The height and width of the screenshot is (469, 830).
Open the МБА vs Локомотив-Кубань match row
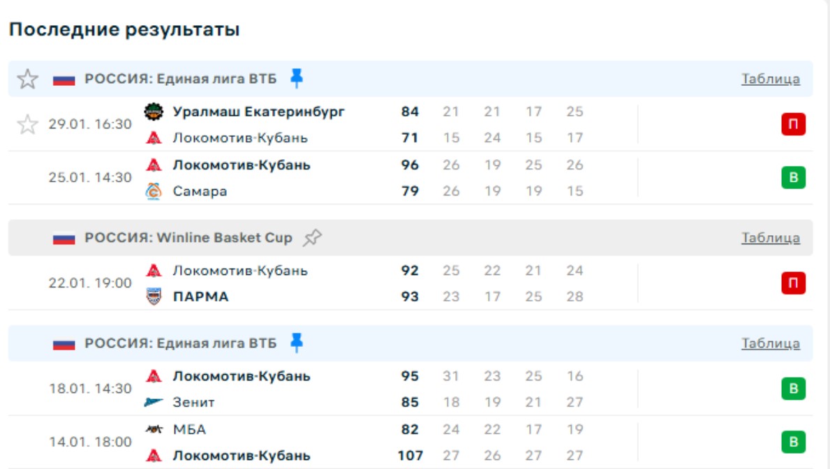pos(349,442)
